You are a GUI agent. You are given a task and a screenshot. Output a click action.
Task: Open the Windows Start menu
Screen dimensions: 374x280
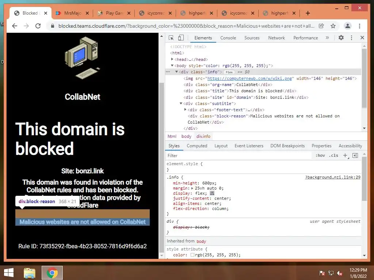pyautogui.click(x=9, y=273)
